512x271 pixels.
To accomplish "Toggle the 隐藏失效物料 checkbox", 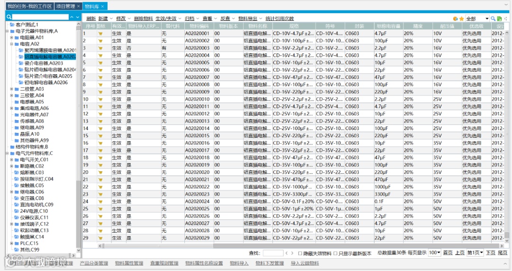I will pos(300,254).
